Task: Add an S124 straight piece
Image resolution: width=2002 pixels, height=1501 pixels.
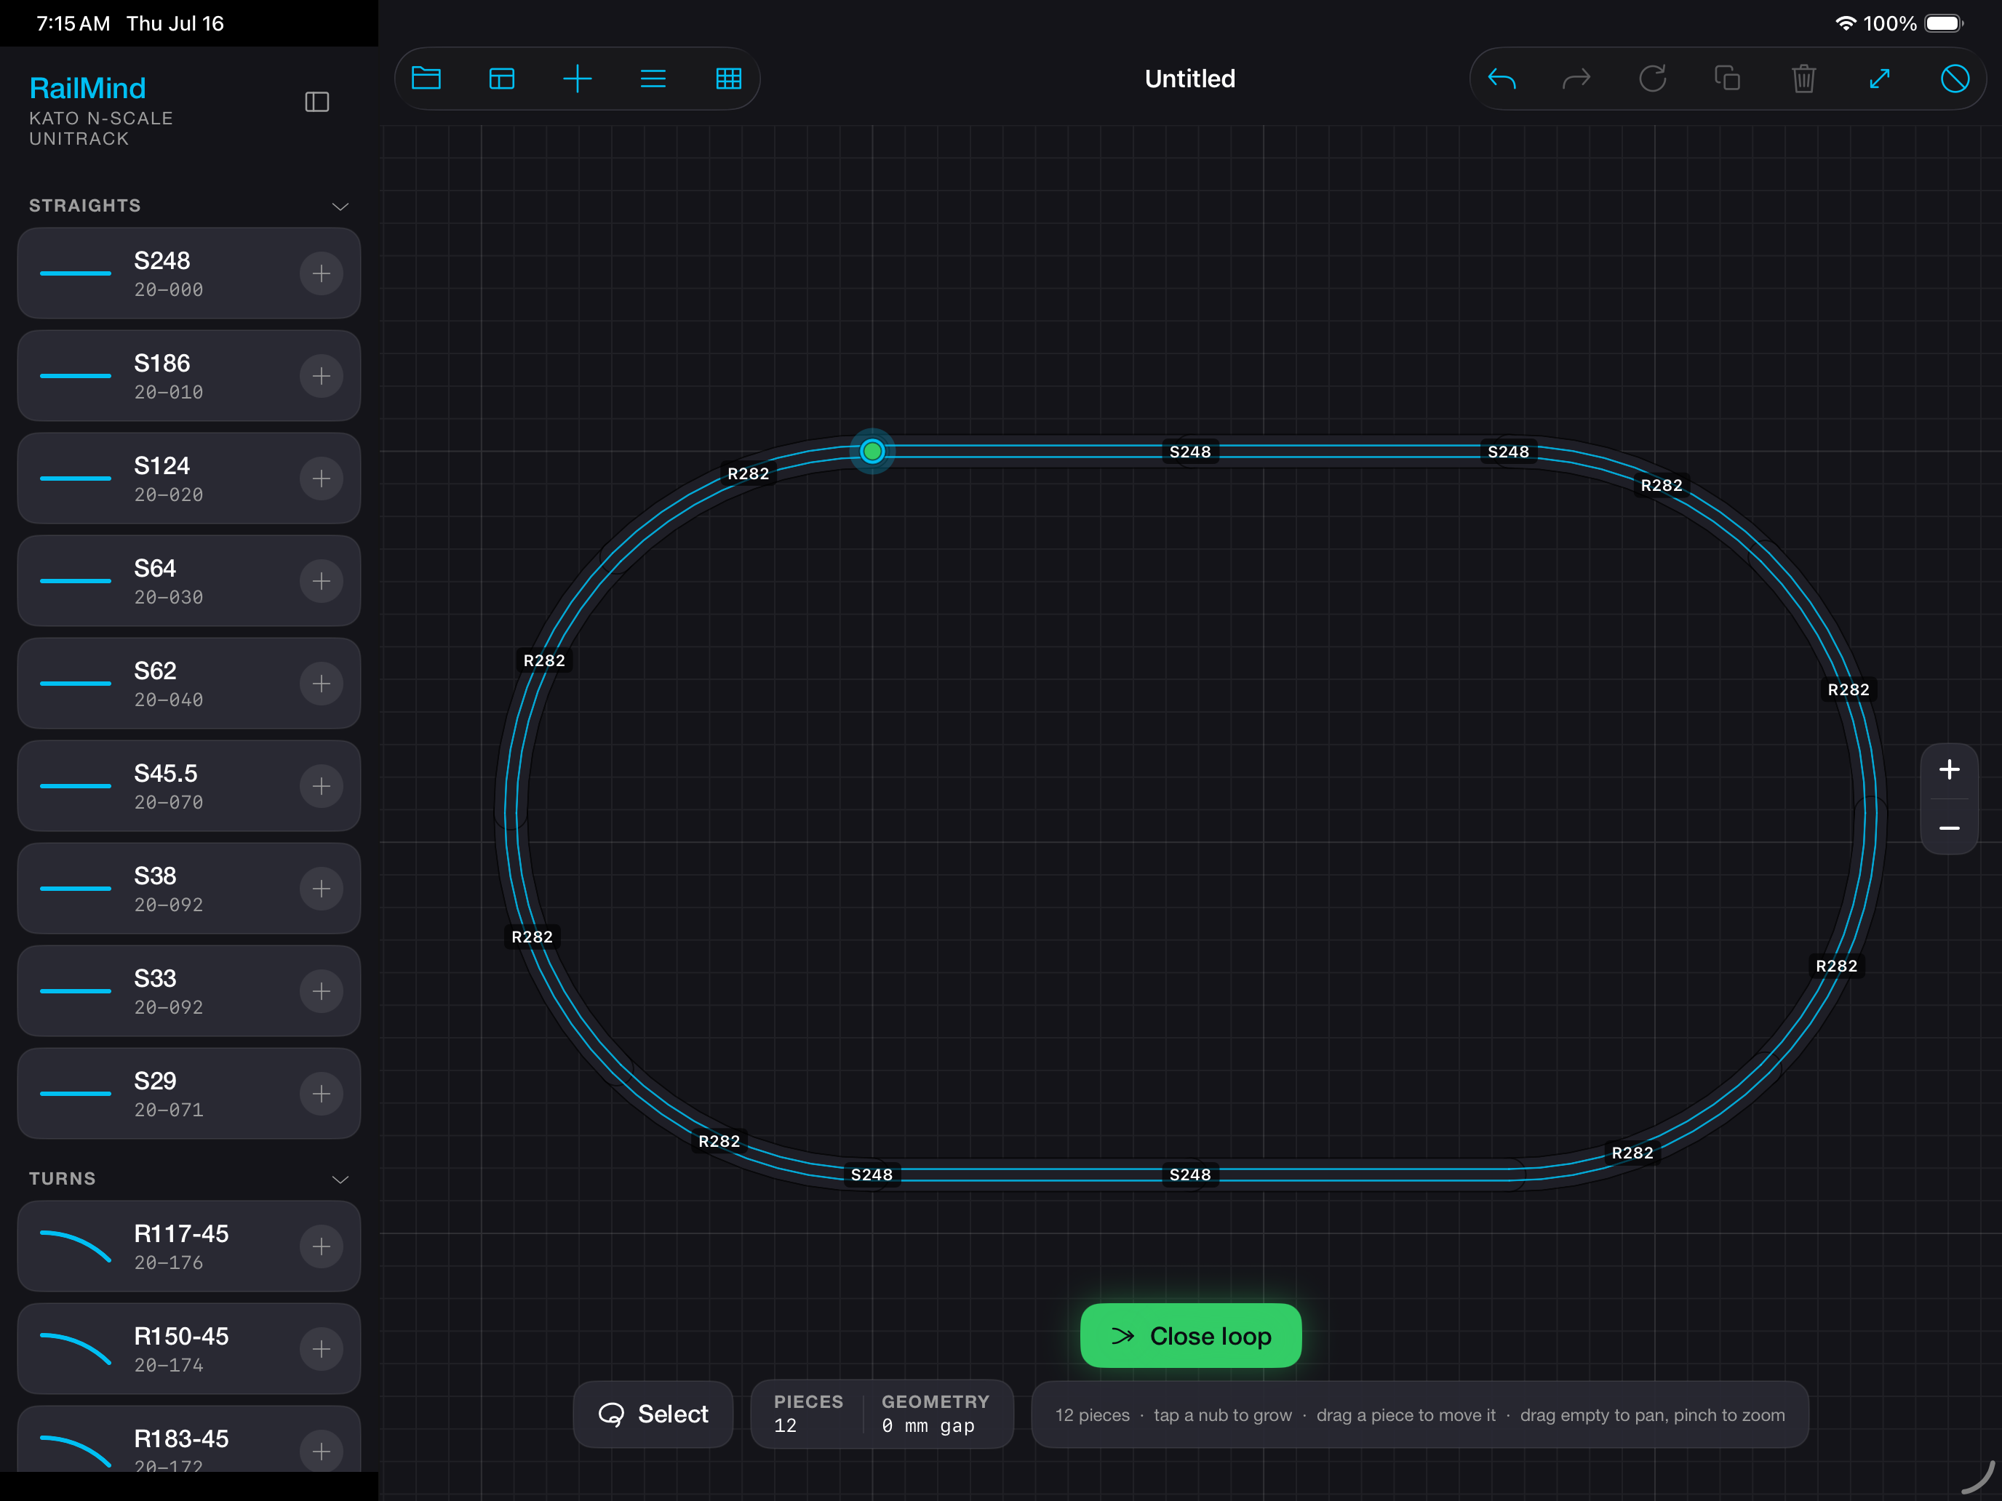Action: (322, 479)
